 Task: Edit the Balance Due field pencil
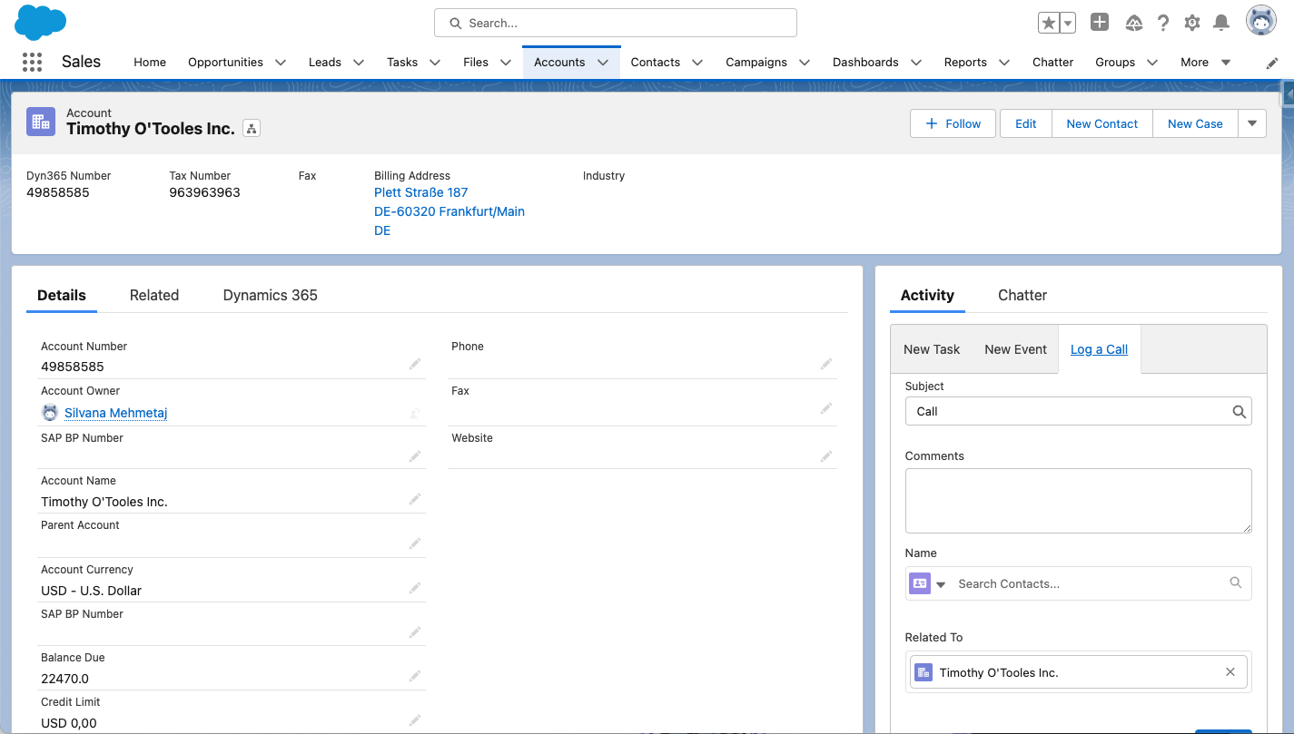point(415,676)
